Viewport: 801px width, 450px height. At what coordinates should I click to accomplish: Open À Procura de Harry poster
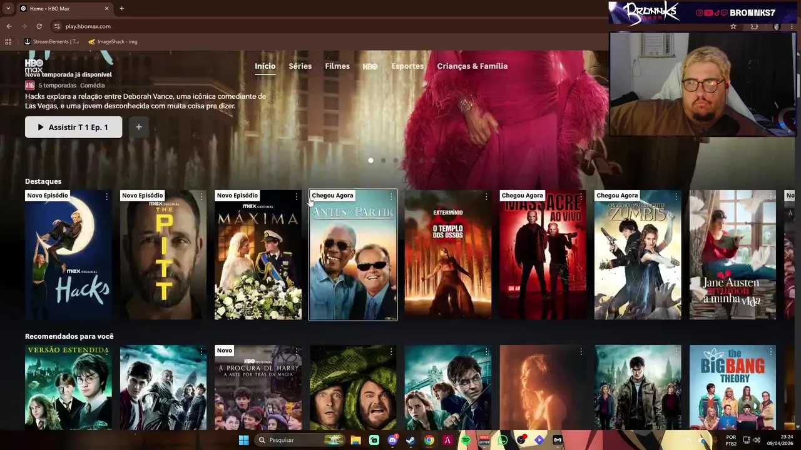258,387
